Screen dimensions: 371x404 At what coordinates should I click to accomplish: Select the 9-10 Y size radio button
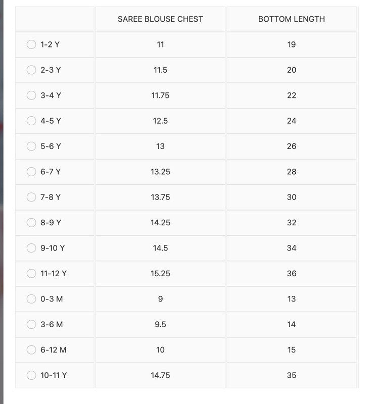[x=31, y=248]
